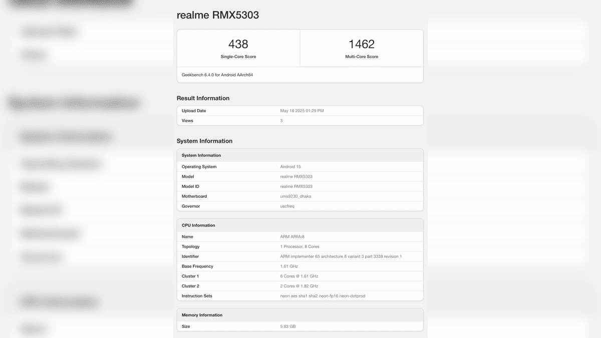Select the Android 15 value

coord(290,167)
